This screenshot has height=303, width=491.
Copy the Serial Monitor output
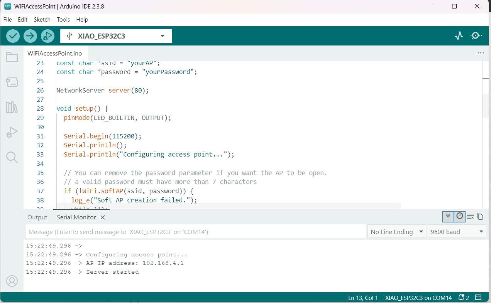pyautogui.click(x=480, y=217)
